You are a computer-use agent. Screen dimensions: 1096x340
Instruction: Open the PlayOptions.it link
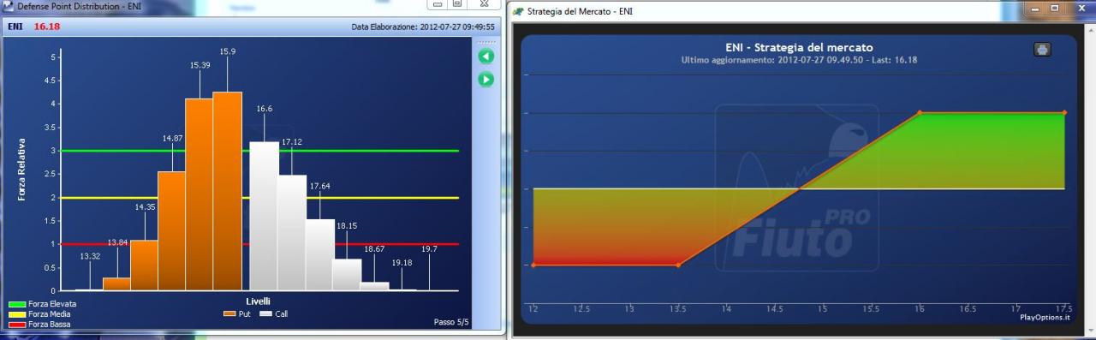[x=1045, y=317]
